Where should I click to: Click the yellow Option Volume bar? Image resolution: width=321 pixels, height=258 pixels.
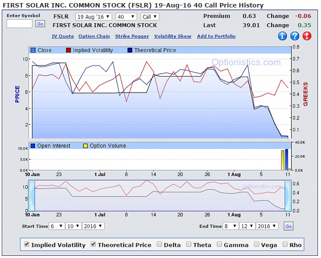point(283,160)
